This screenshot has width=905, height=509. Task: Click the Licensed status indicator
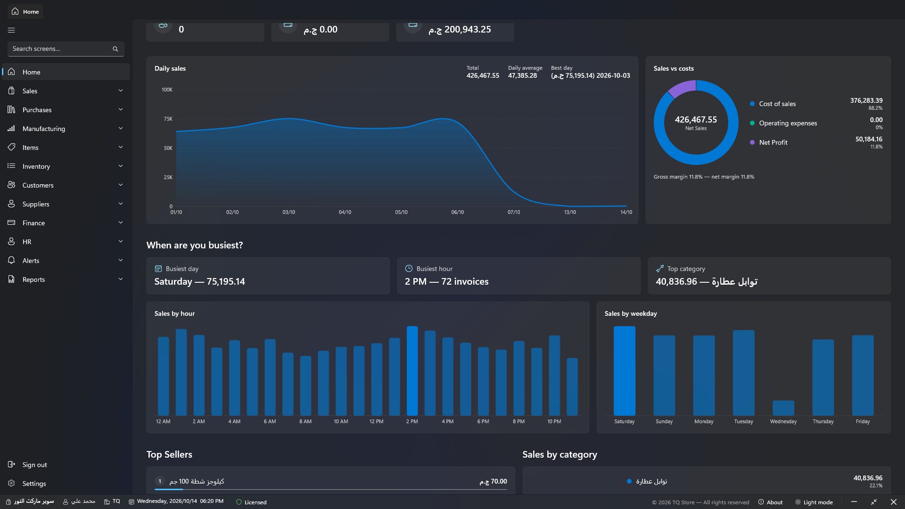coord(251,502)
